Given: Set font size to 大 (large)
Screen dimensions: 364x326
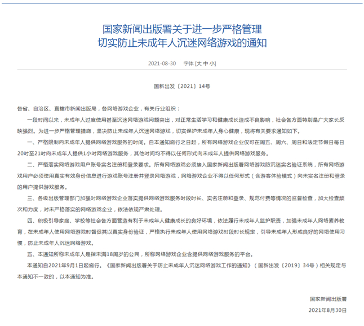Looking at the screenshot, I should click(198, 64).
